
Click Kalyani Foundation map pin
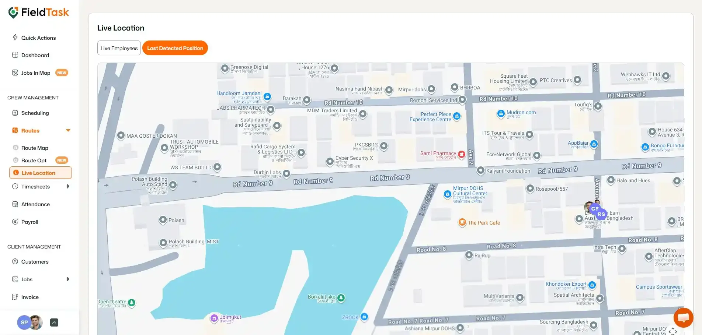coord(480,170)
